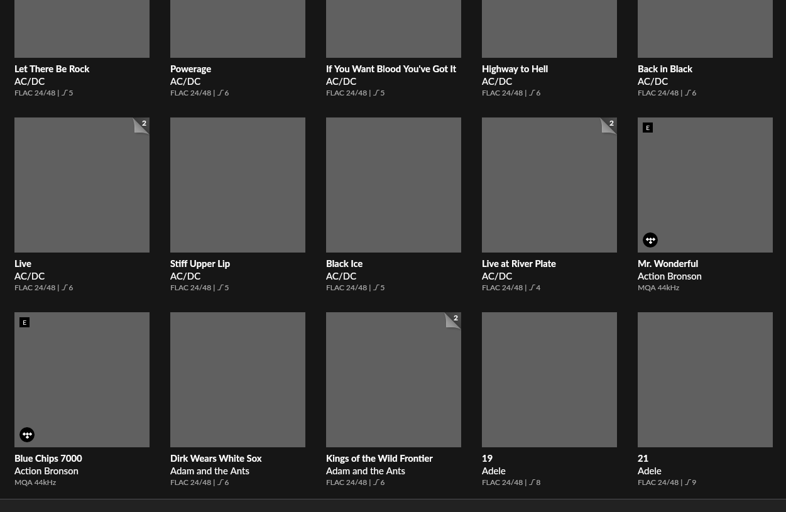The height and width of the screenshot is (512, 786).
Task: Select the Stiff Upper Lip title
Action: click(x=200, y=264)
